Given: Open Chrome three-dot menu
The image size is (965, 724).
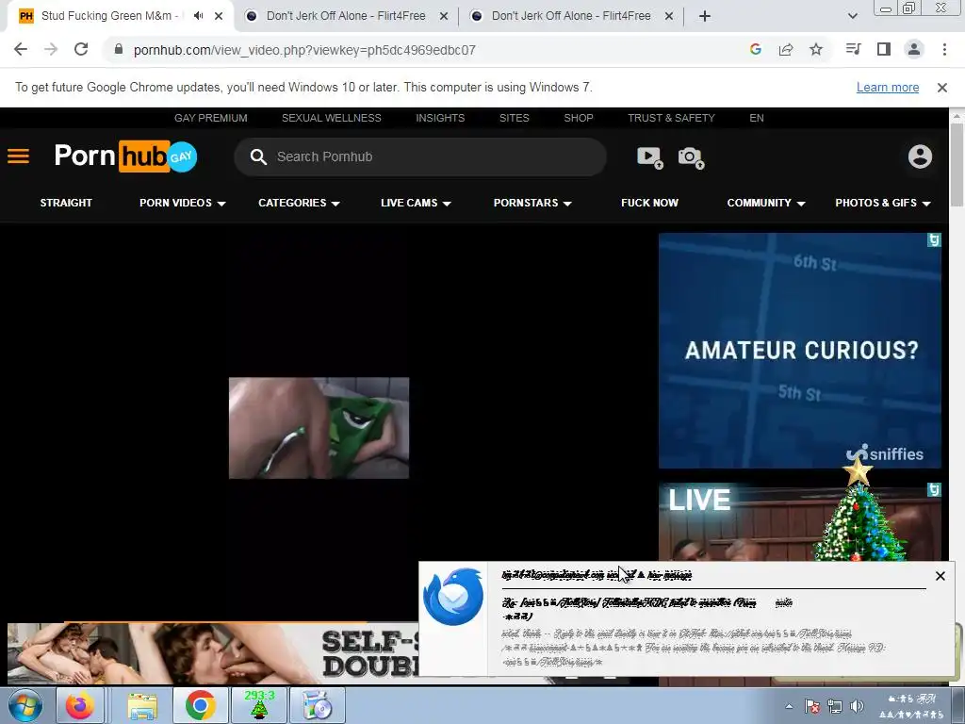Looking at the screenshot, I should (x=944, y=49).
